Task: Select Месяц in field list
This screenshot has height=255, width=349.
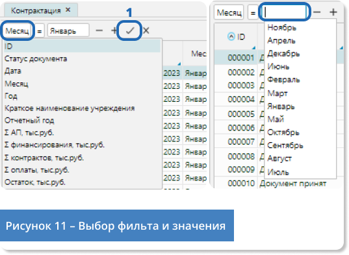Action: coord(82,84)
